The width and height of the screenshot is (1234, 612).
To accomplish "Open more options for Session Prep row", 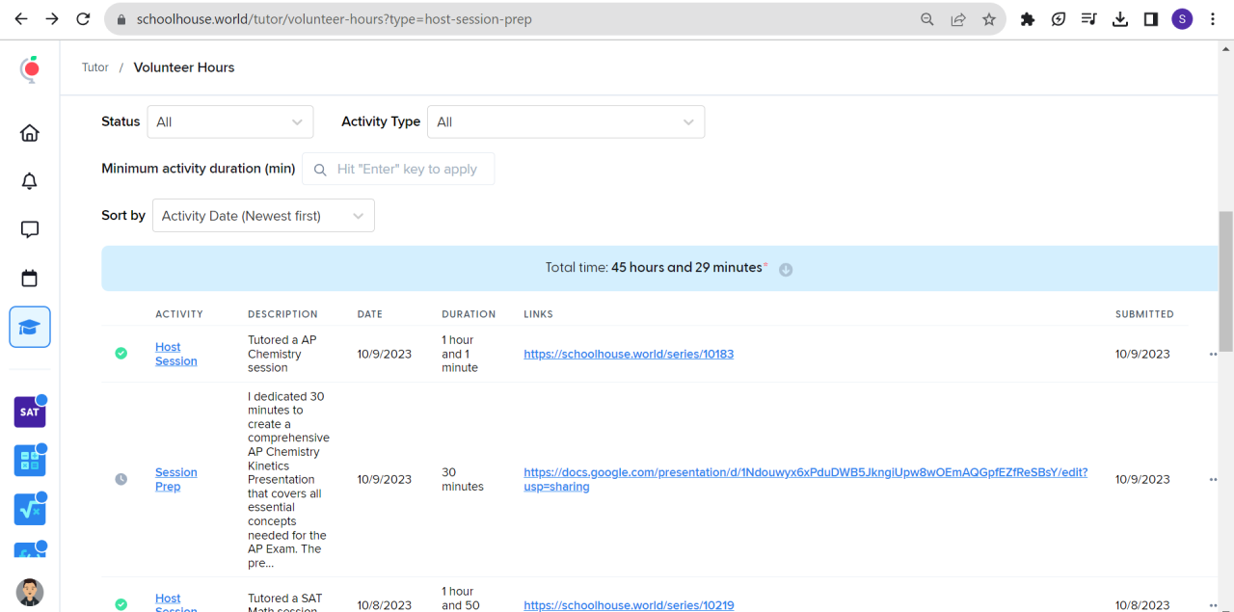I will click(x=1213, y=480).
